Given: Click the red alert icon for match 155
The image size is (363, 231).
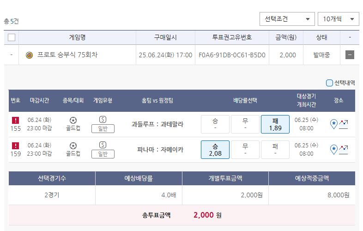Looking at the screenshot, I should pyautogui.click(x=16, y=120).
